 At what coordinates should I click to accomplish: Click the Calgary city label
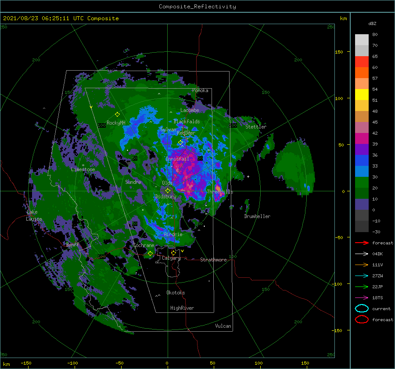(171, 258)
